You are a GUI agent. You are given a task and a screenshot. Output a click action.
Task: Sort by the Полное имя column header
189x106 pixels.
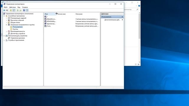point(66,14)
